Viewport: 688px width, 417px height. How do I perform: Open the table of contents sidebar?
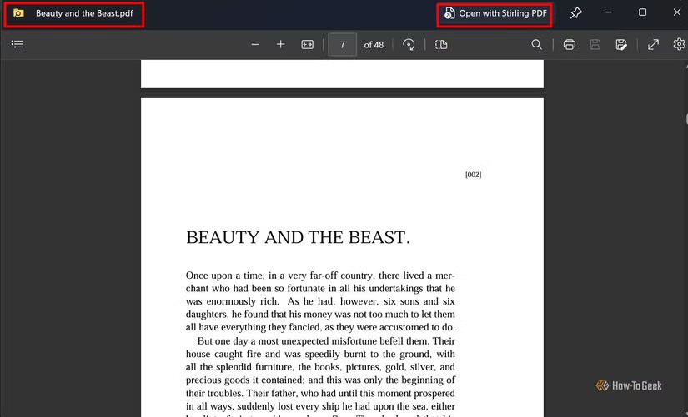[x=18, y=44]
